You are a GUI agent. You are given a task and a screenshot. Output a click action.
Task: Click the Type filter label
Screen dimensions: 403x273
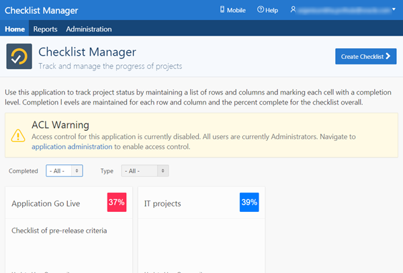[x=107, y=171]
